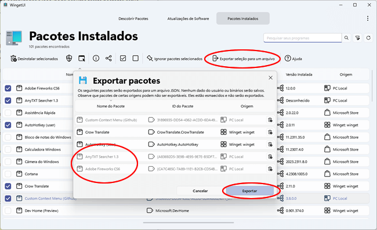Uncheck Adobe Fireworks CS6 checkbox
This screenshot has height=230, width=377.
click(8, 88)
